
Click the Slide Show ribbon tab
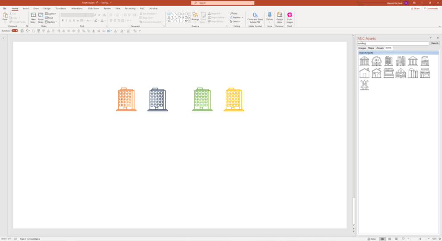93,9
